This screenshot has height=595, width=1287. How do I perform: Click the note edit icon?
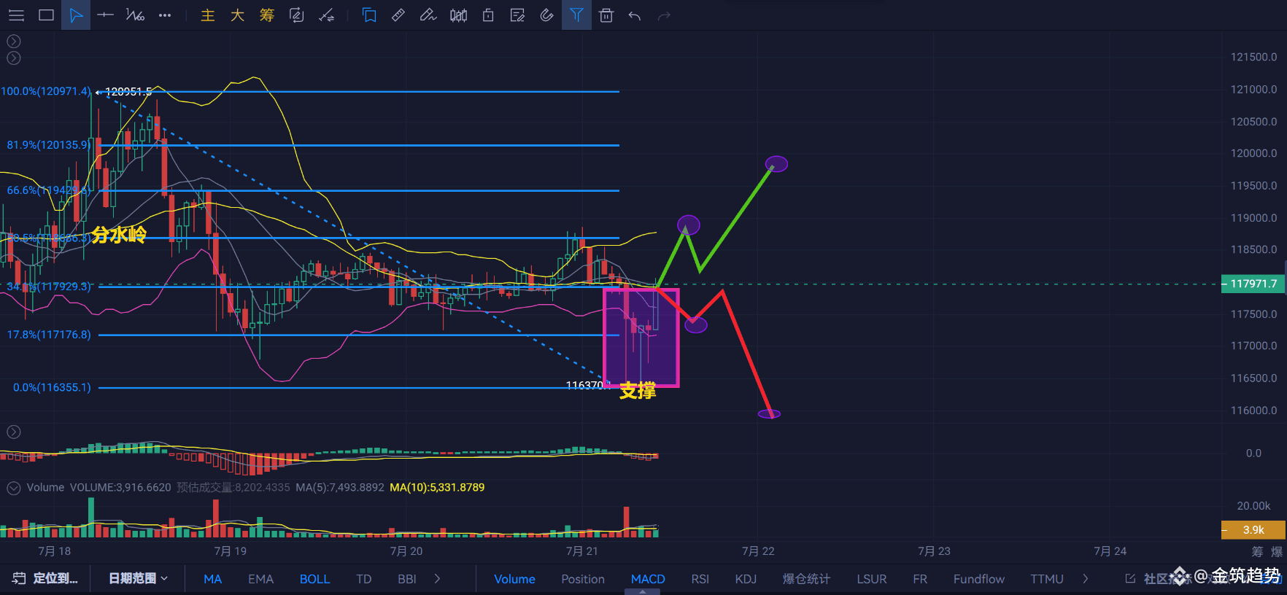click(x=517, y=15)
